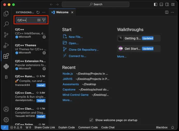Click the Connect to link
Screen dimensions: 179x131
click(77, 56)
